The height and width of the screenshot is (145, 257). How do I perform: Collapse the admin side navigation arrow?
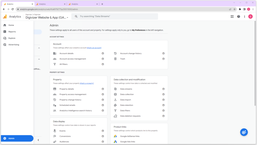coord(38,140)
